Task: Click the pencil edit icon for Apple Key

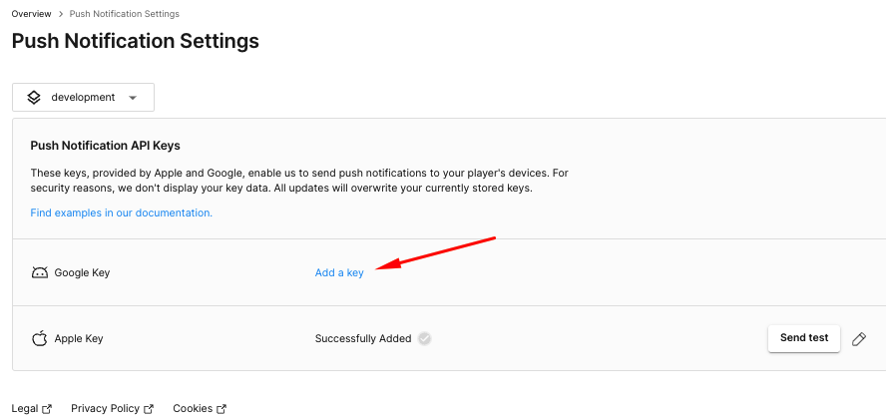Action: point(859,339)
